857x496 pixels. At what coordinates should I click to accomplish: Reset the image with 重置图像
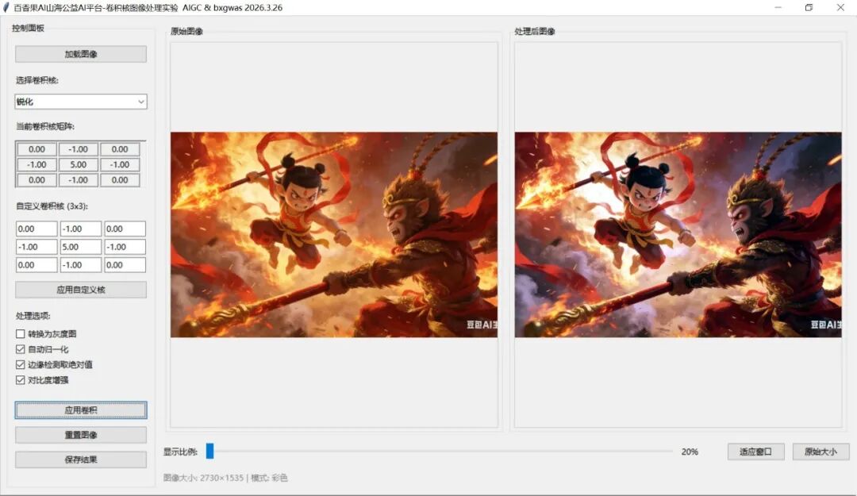click(x=79, y=434)
